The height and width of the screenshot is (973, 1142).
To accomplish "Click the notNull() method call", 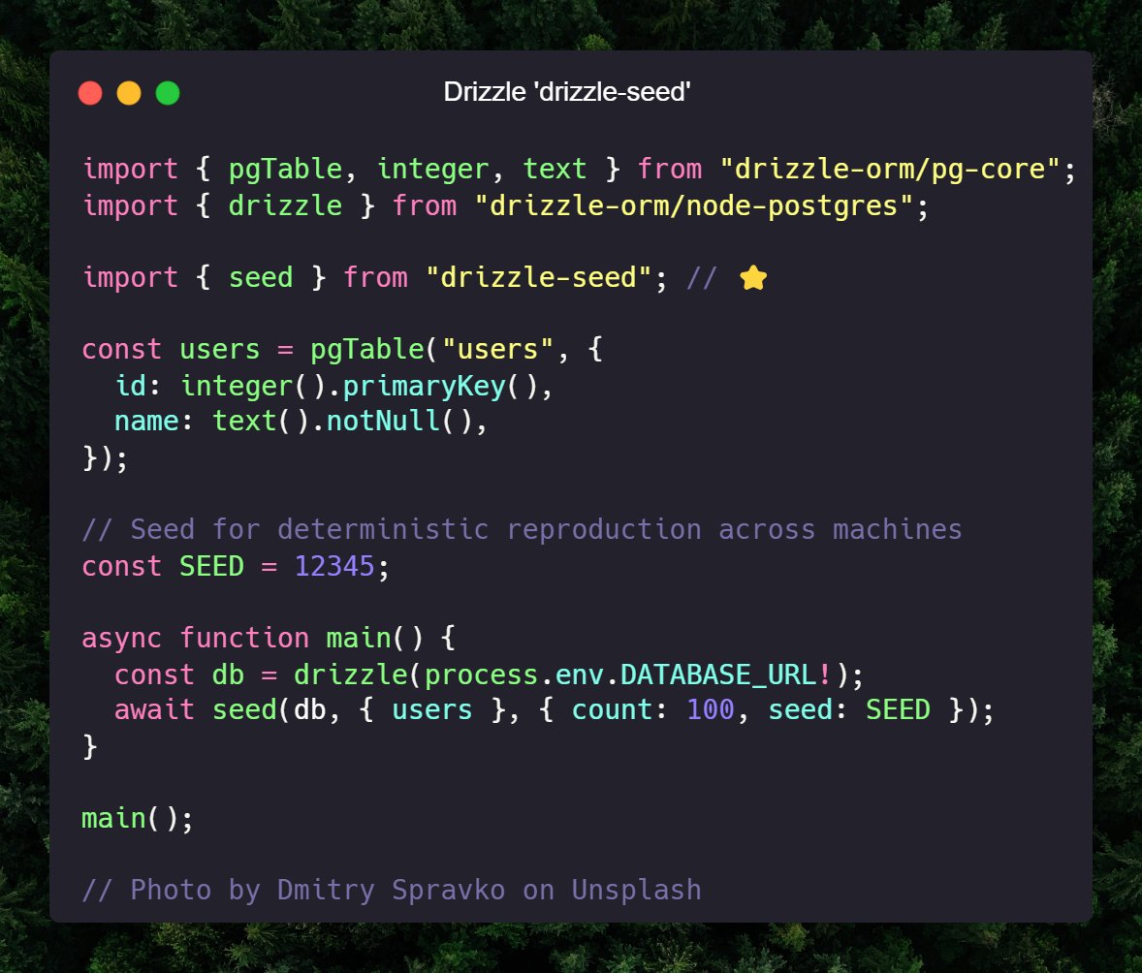I will point(399,421).
